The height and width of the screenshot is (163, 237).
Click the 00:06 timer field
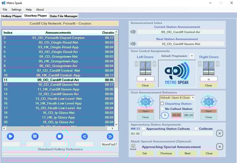176,115
